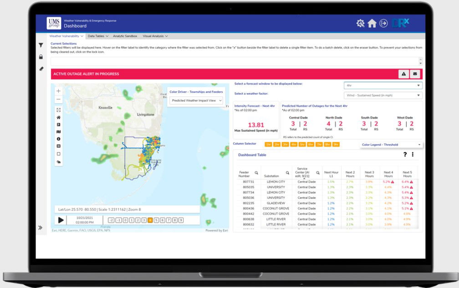Clear all filters with the eraser icon

pyautogui.click(x=41, y=69)
